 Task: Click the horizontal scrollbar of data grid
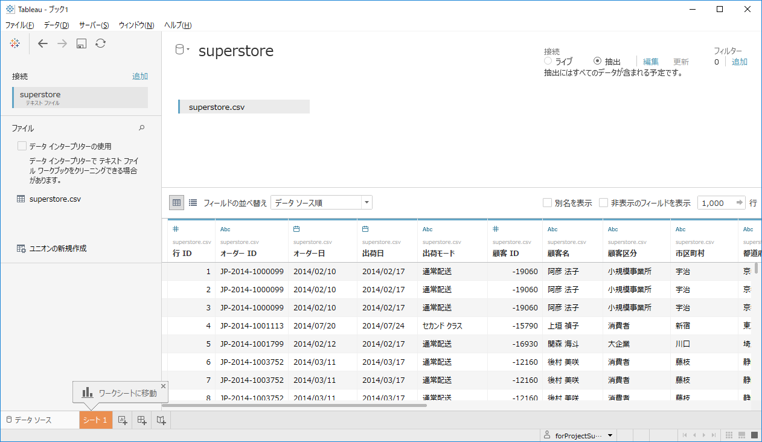[x=294, y=405]
